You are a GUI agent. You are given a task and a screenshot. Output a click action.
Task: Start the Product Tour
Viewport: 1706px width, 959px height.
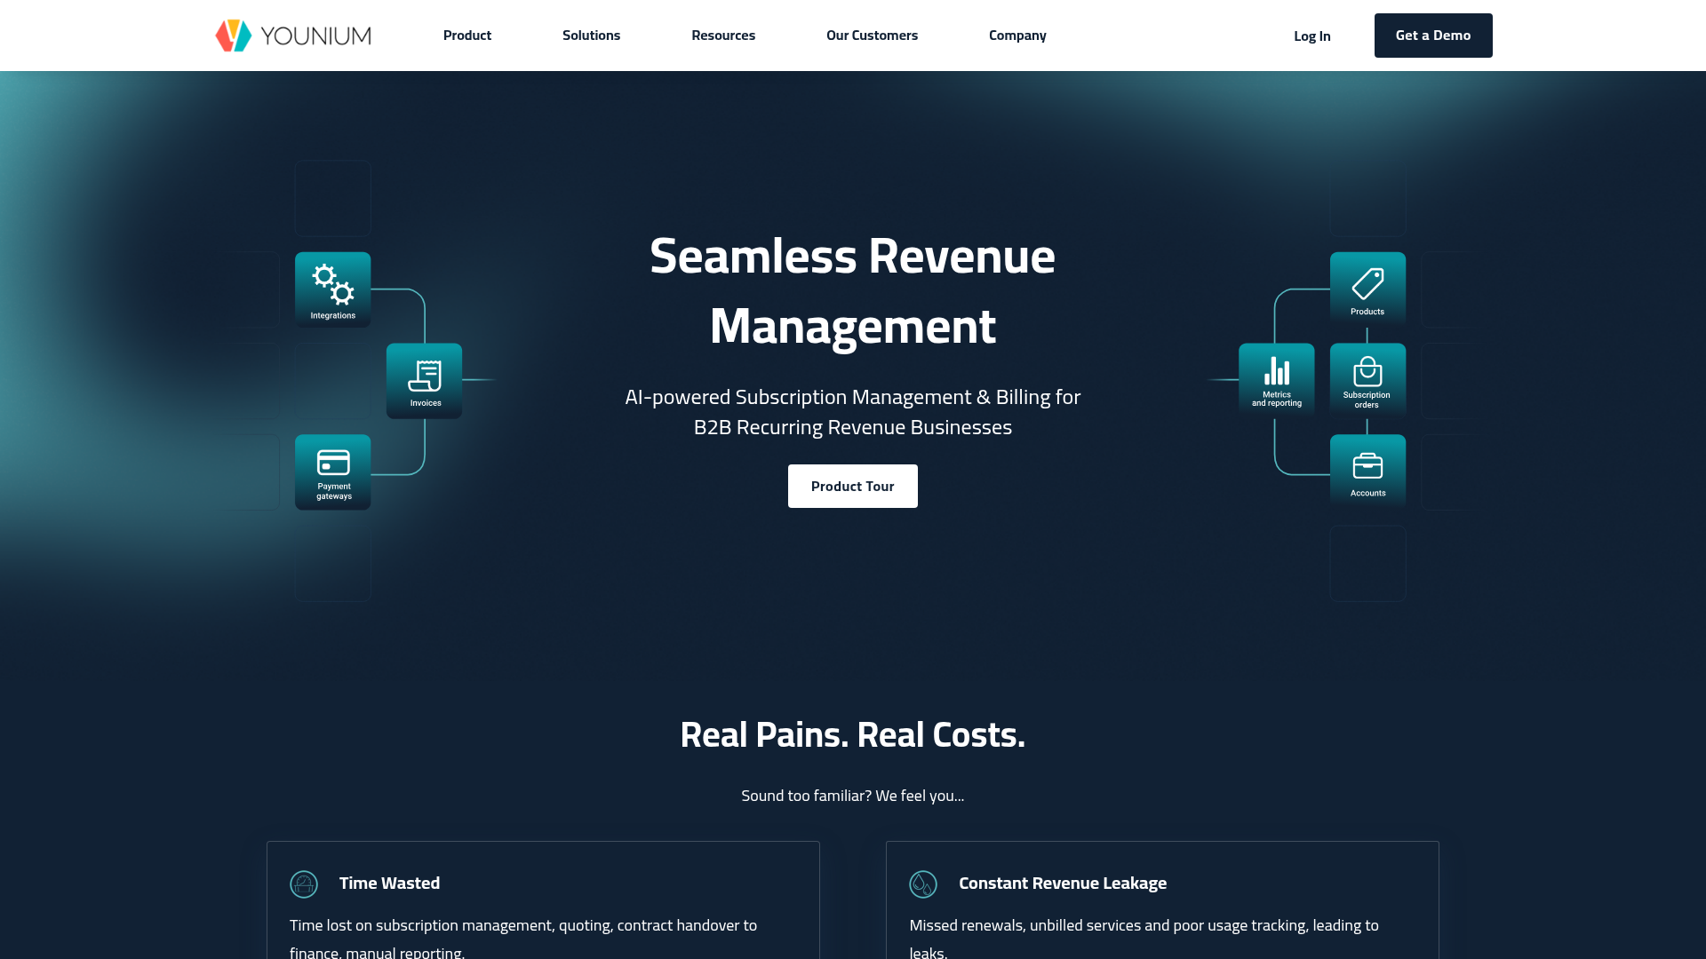[x=852, y=486]
